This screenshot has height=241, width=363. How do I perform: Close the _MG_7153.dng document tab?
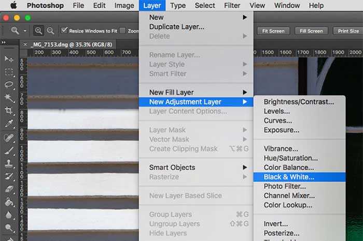pos(25,44)
